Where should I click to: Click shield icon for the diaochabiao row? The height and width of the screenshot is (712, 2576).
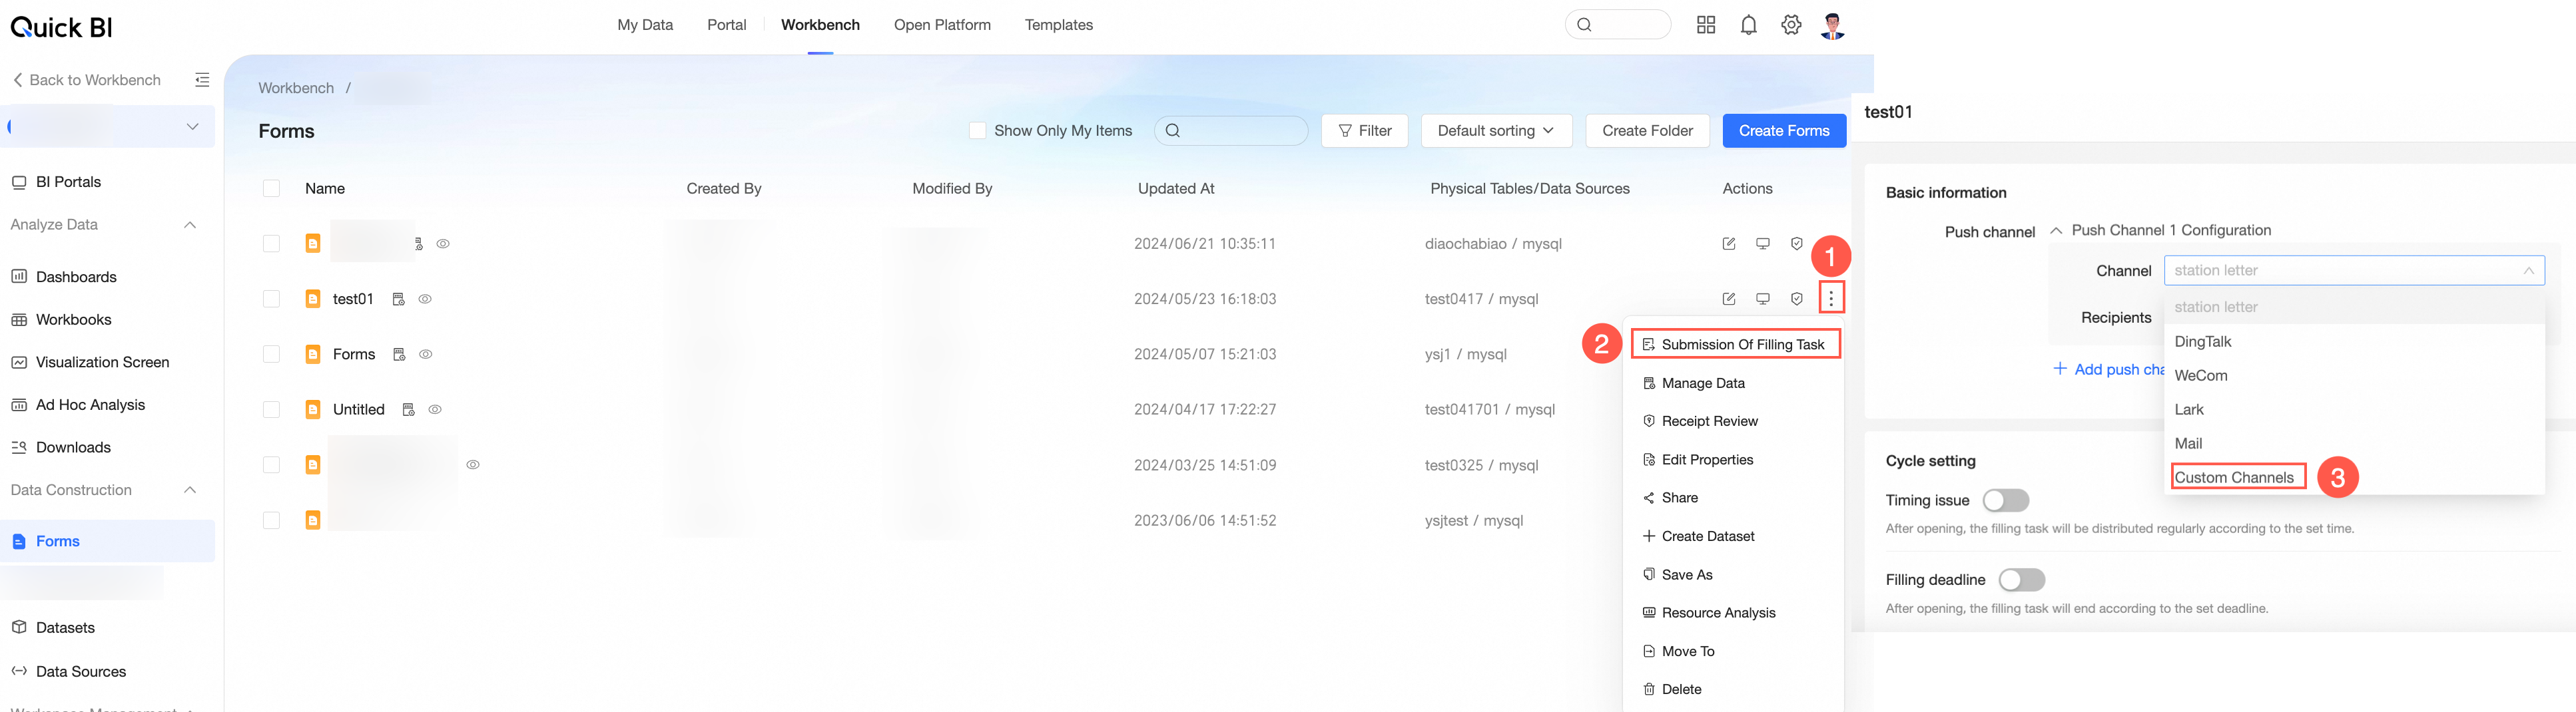(x=1797, y=244)
